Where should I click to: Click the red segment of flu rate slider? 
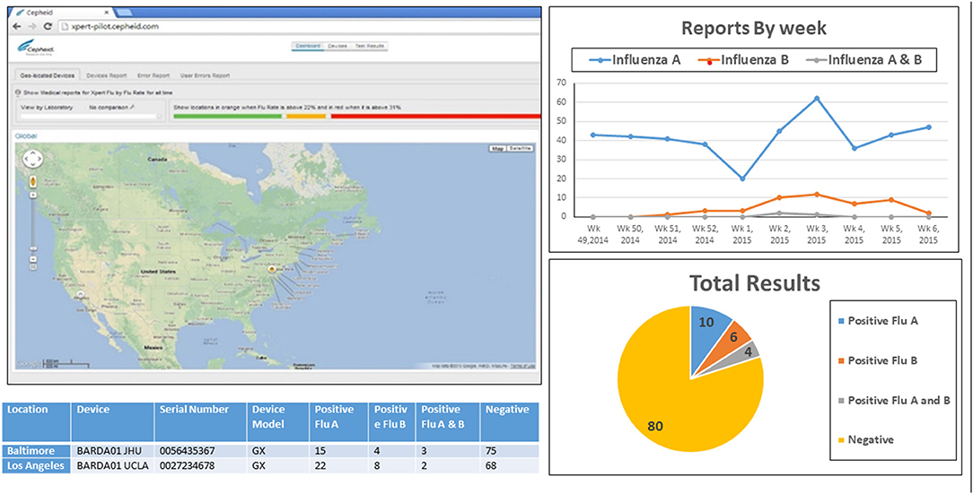click(x=436, y=116)
